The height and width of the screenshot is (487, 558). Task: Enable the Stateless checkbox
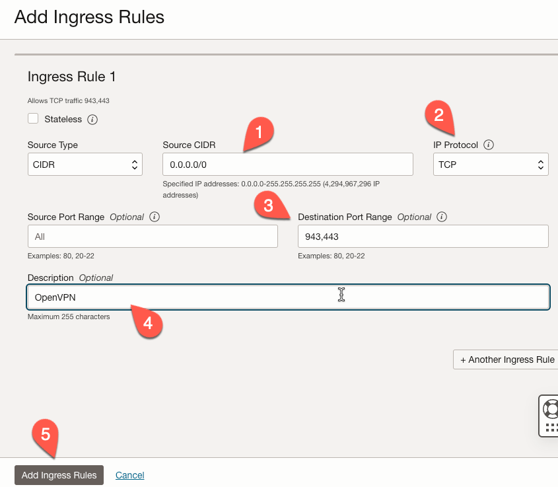click(x=33, y=118)
